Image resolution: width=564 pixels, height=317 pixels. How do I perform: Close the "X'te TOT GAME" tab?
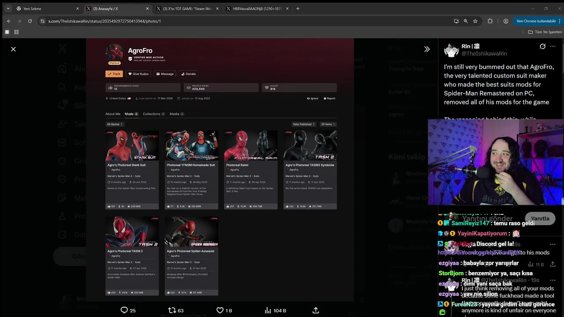[218, 8]
